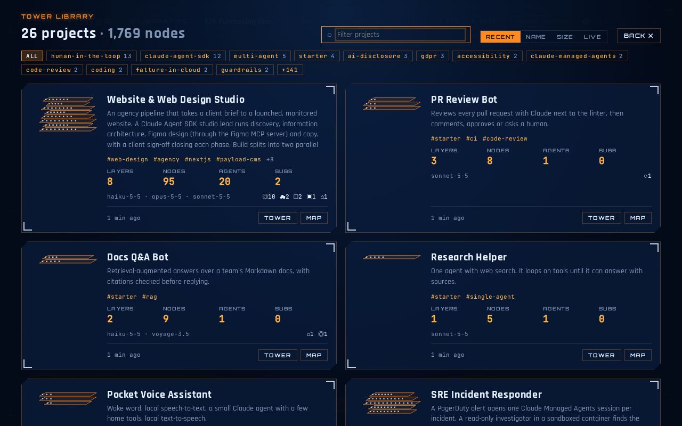Sort projects by RECENT
The width and height of the screenshot is (682, 426).
(500, 37)
